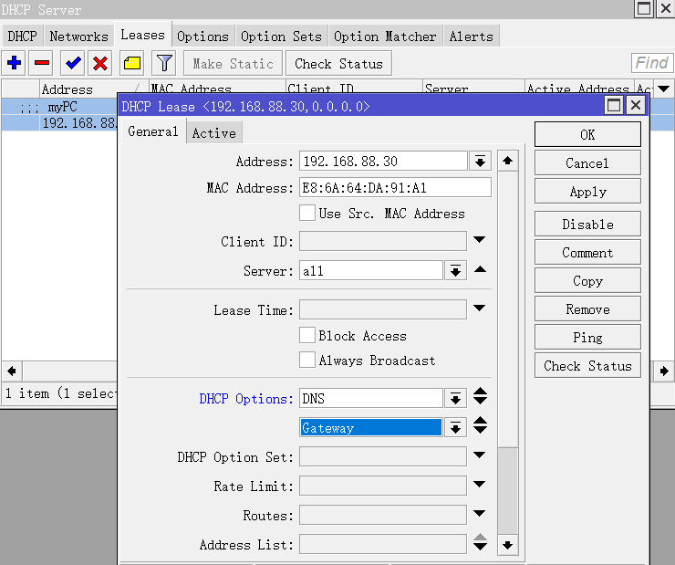Maximize the DHCP Lease dialog
The height and width of the screenshot is (565, 675).
(614, 106)
